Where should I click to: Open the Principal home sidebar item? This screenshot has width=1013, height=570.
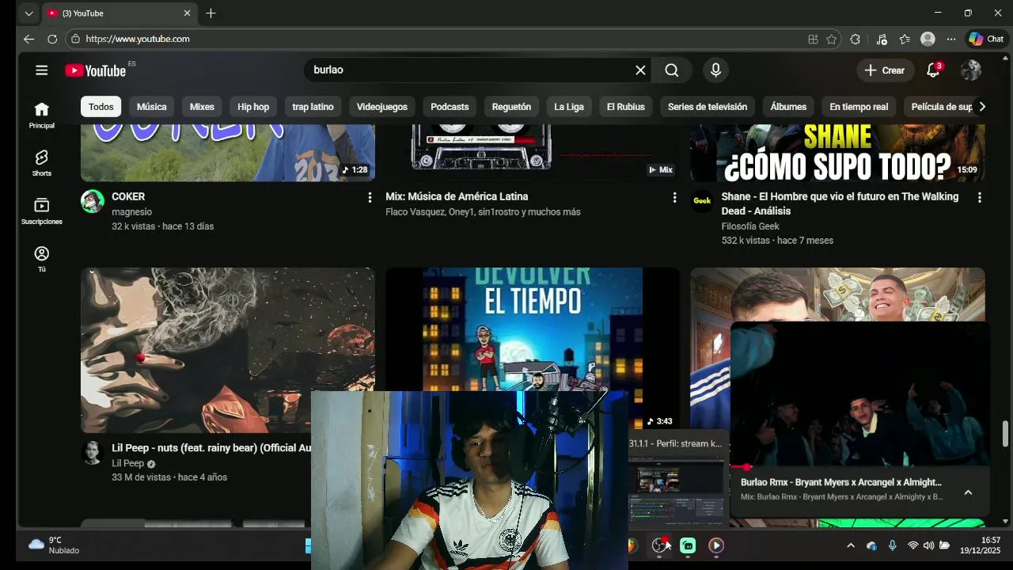(x=42, y=116)
